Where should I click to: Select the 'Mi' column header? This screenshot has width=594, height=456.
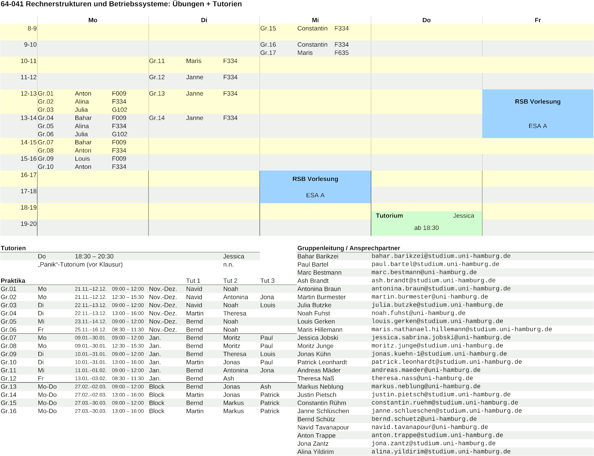315,20
